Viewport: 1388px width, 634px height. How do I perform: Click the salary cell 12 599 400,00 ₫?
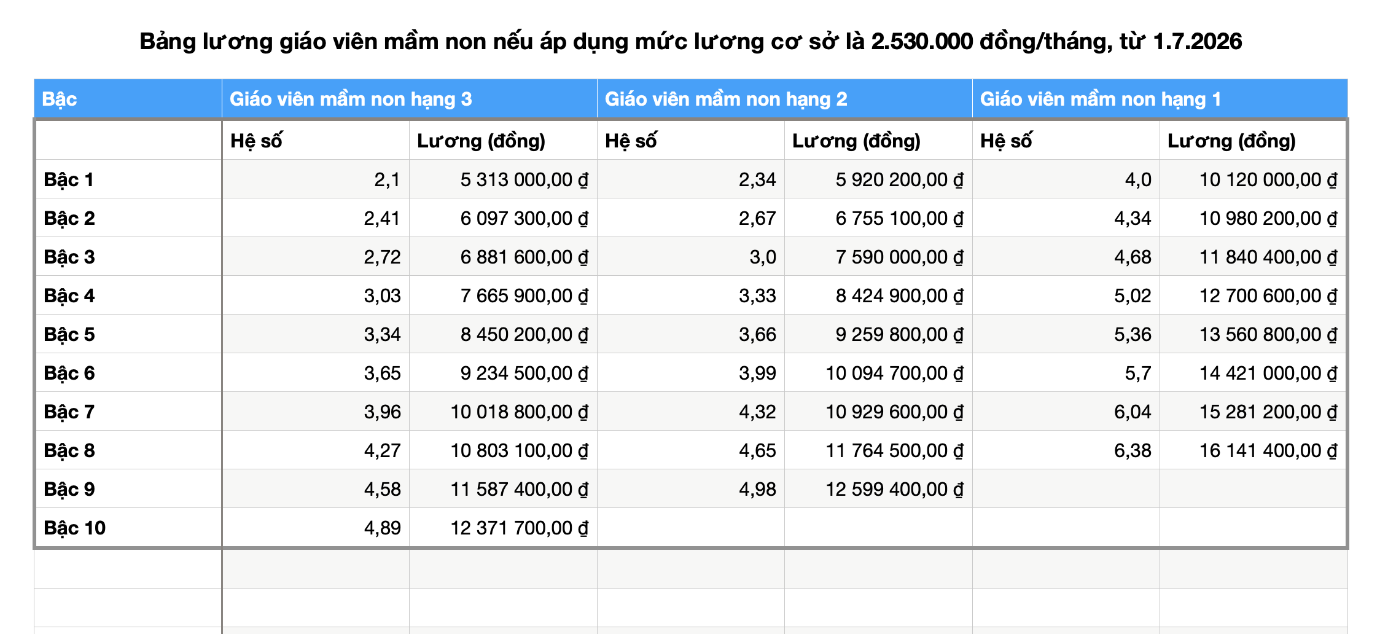[878, 489]
